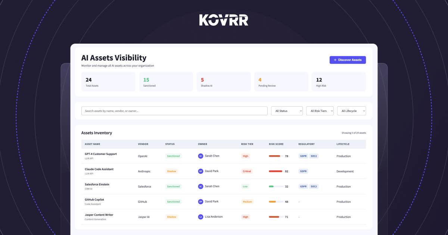Click Lisa Anderson's avatar on Jasper Content Writer row
Image resolution: width=448 pixels, height=235 pixels.
pos(200,217)
